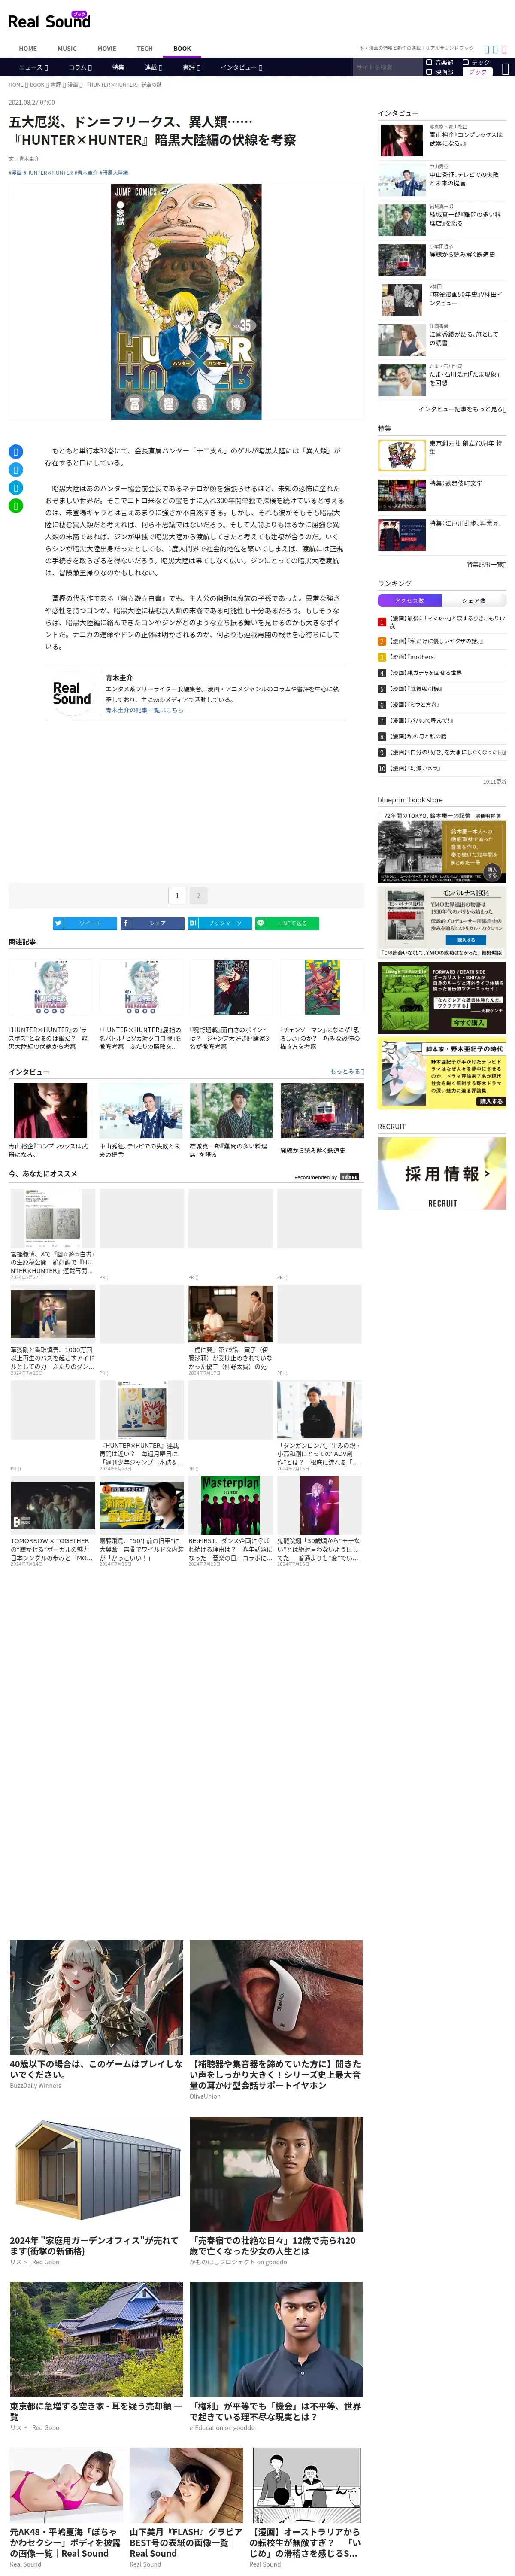
Task: Open the MUSIC top navigation tab
Action: tap(67, 48)
